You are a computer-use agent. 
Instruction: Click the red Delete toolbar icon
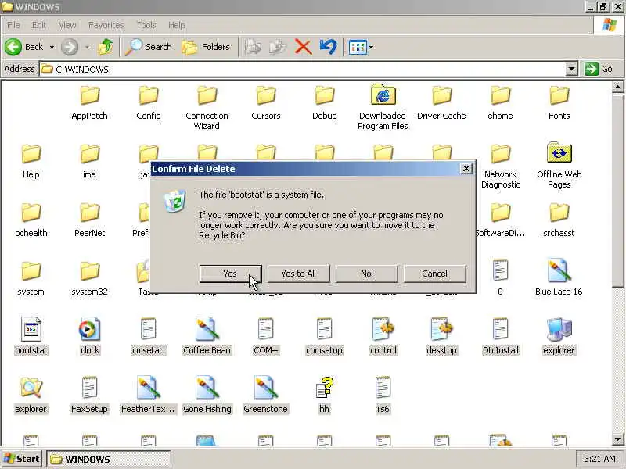(x=303, y=47)
